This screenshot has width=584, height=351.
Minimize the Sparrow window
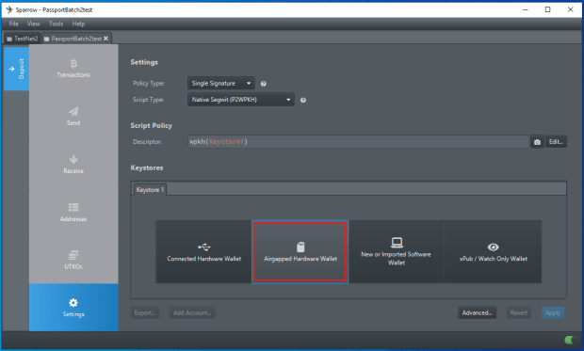[526, 9]
